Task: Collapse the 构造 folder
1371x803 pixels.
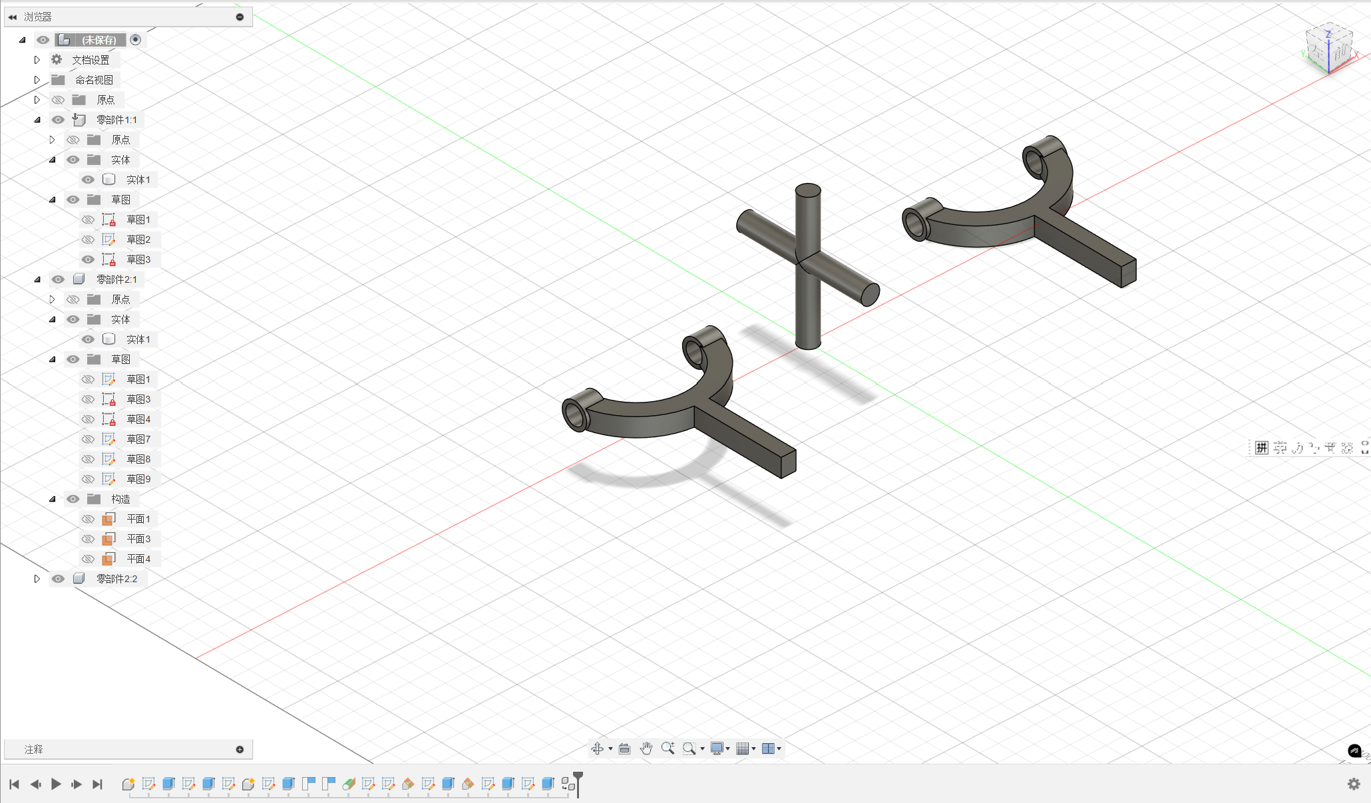Action: 52,499
